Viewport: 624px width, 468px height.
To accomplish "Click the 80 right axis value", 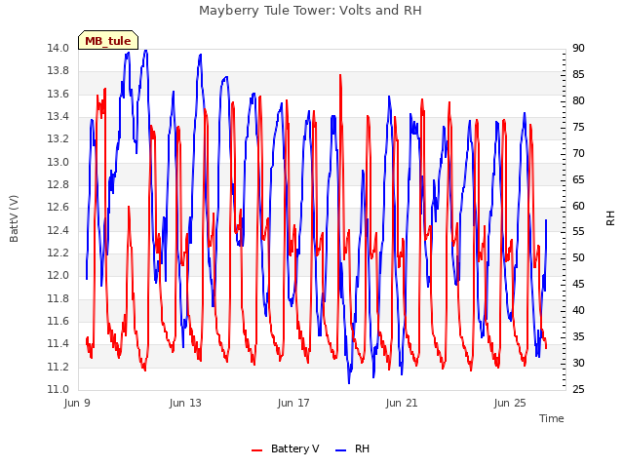I will 578,100.
